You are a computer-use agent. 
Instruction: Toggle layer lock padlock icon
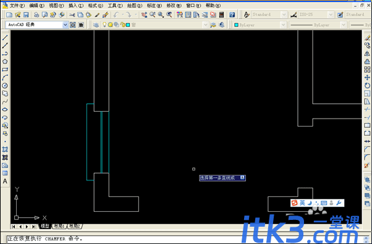[122, 25]
